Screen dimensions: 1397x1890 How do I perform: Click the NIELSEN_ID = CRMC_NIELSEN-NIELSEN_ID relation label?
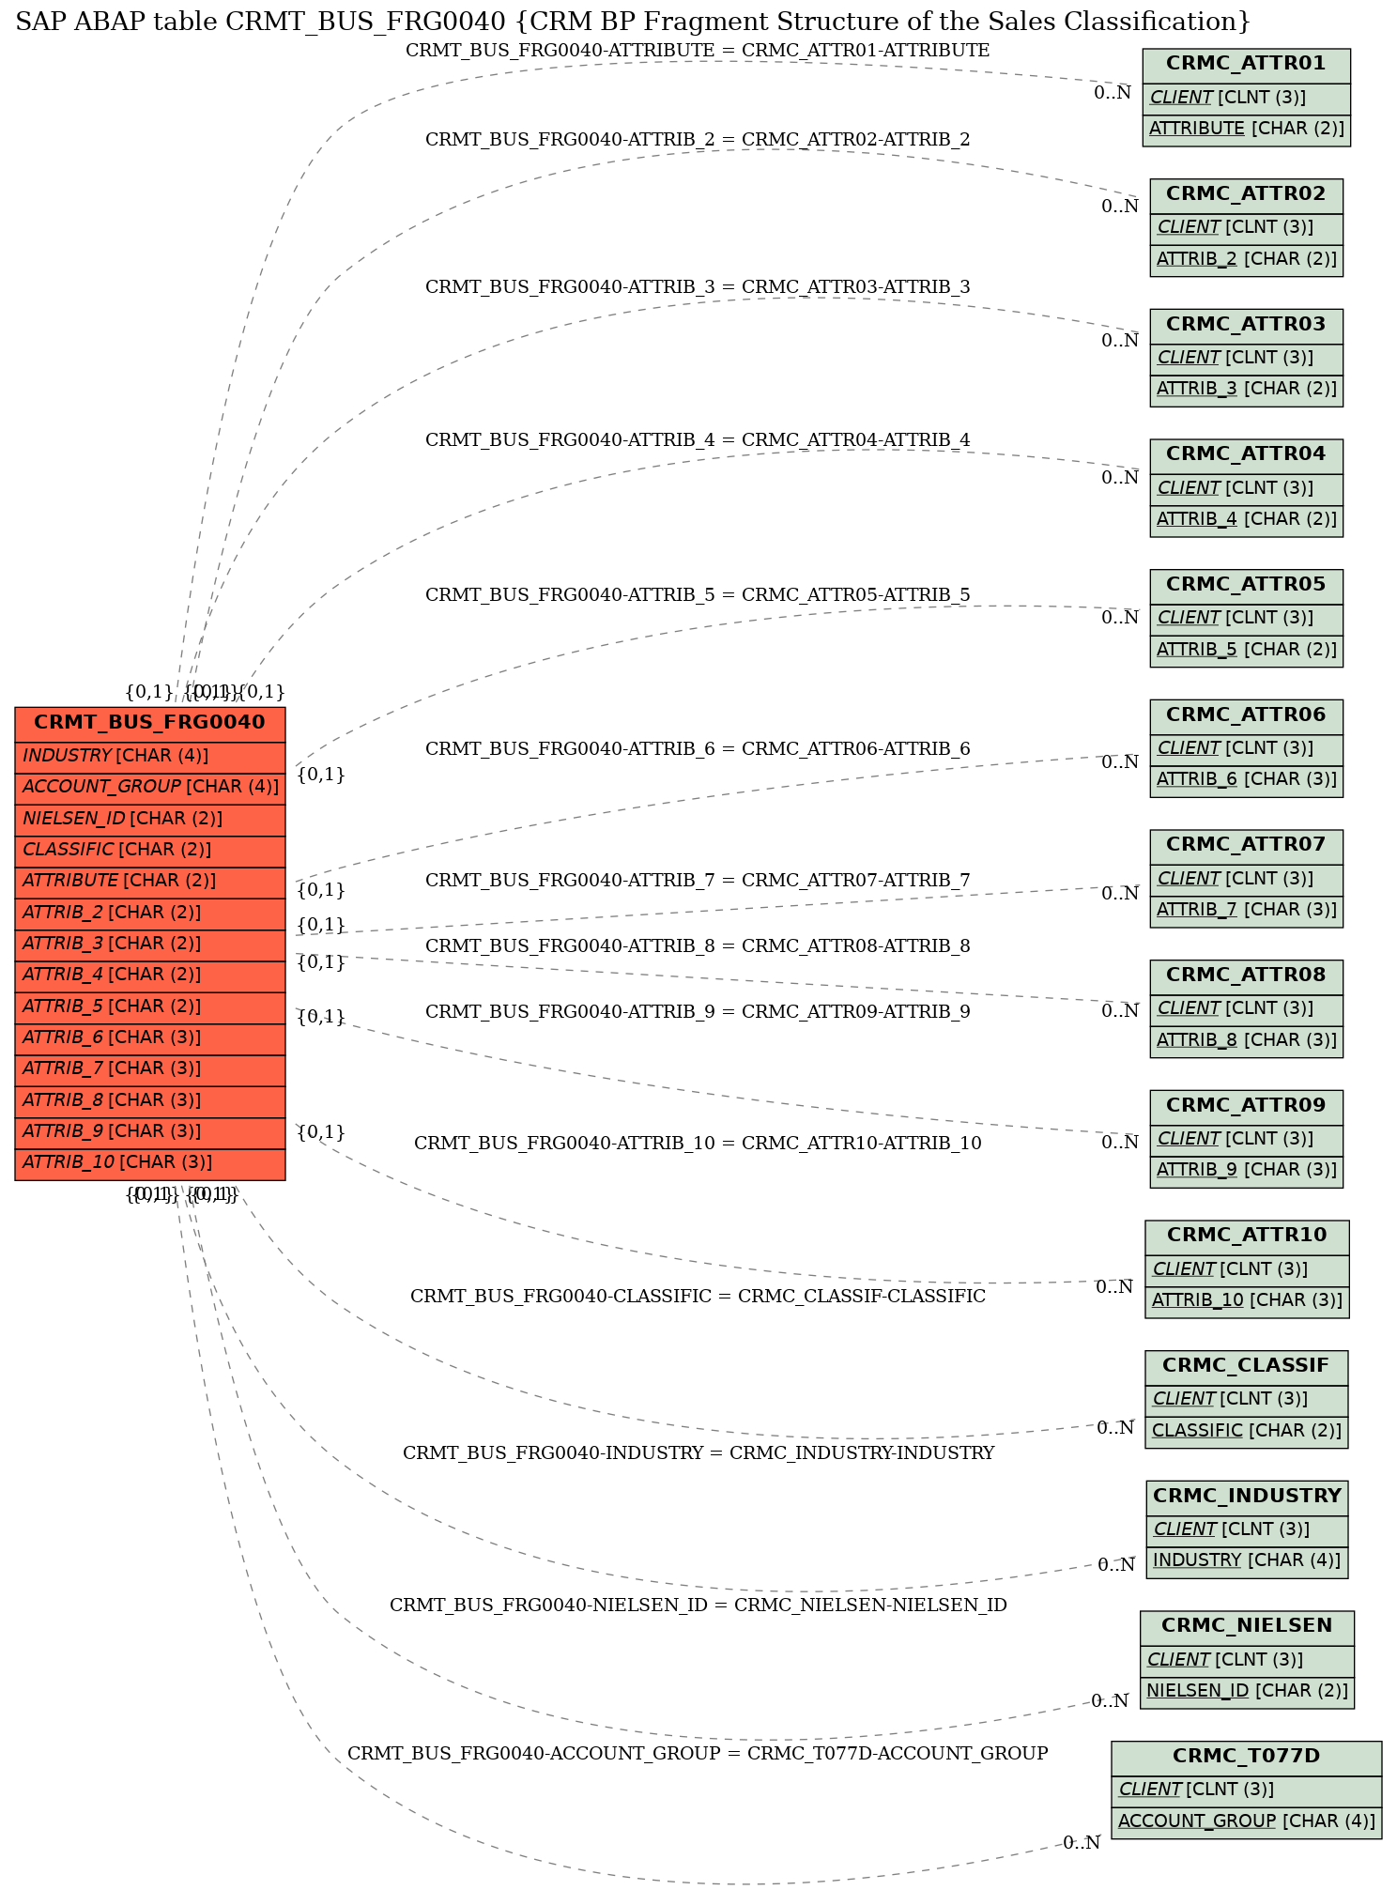pos(698,1606)
